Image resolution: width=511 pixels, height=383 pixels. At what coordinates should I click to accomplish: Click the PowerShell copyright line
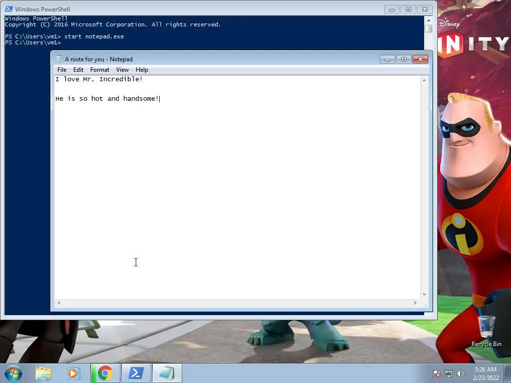(113, 24)
